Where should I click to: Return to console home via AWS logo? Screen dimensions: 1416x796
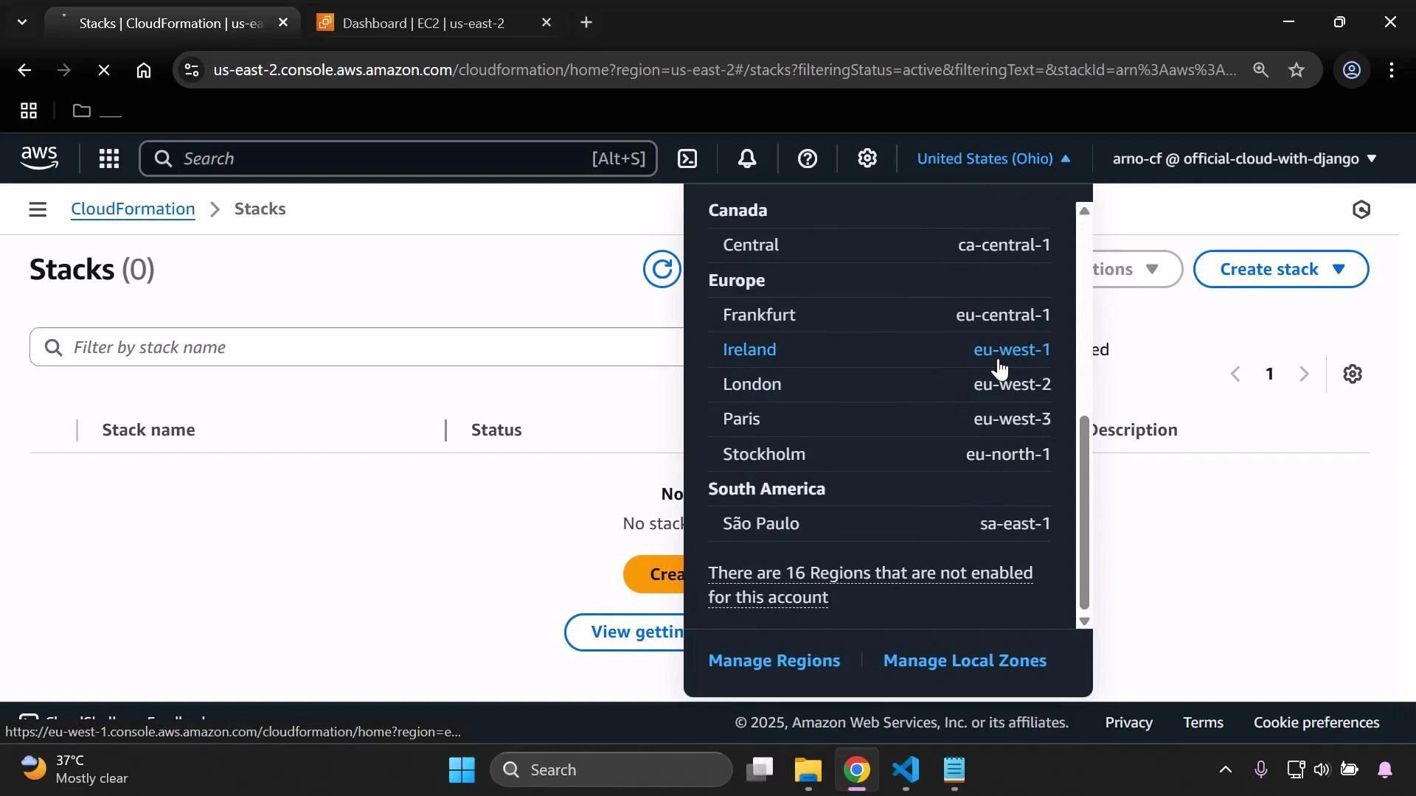coord(38,158)
